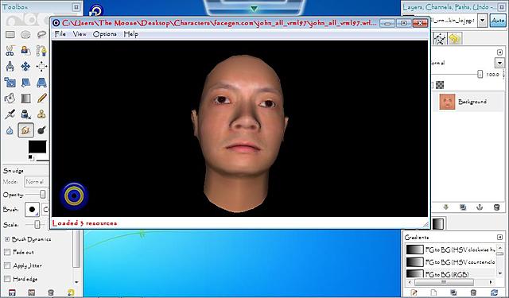
Task: Select the Shear tool
Action: click(25, 83)
